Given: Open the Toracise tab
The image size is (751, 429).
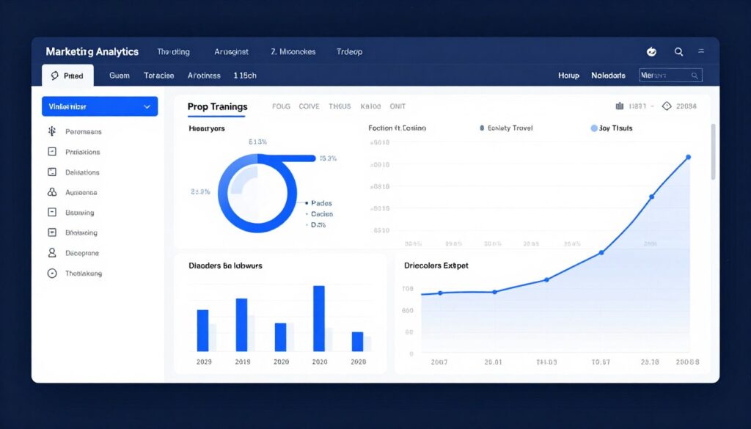Looking at the screenshot, I should (158, 76).
